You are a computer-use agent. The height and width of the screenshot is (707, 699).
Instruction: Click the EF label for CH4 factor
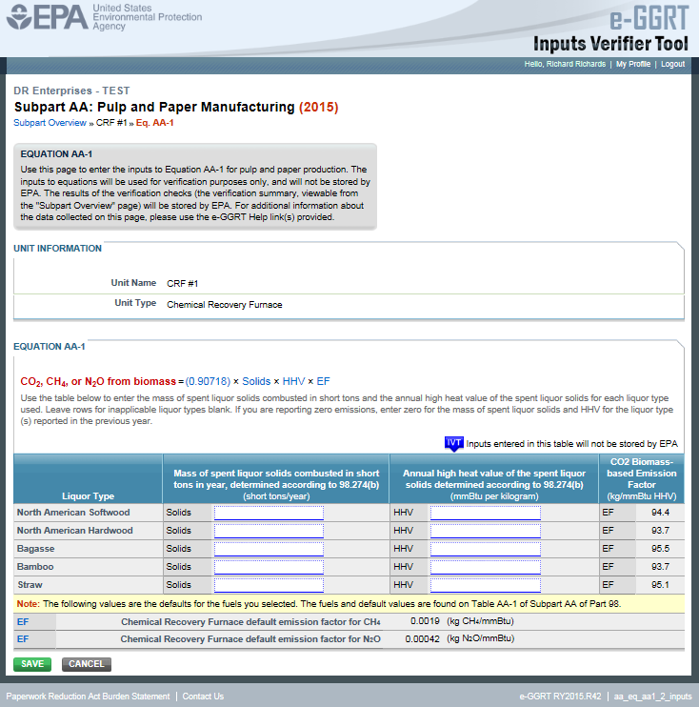tap(23, 622)
